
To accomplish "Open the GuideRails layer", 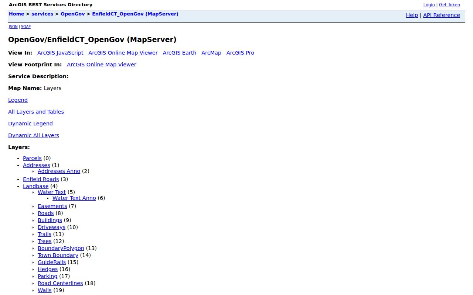I will click(x=52, y=262).
